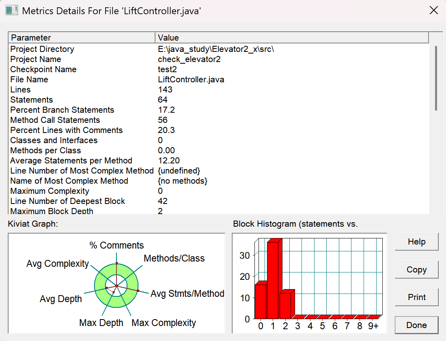The width and height of the screenshot is (446, 341).
Task: Click the value 12.20
Action: pos(169,161)
